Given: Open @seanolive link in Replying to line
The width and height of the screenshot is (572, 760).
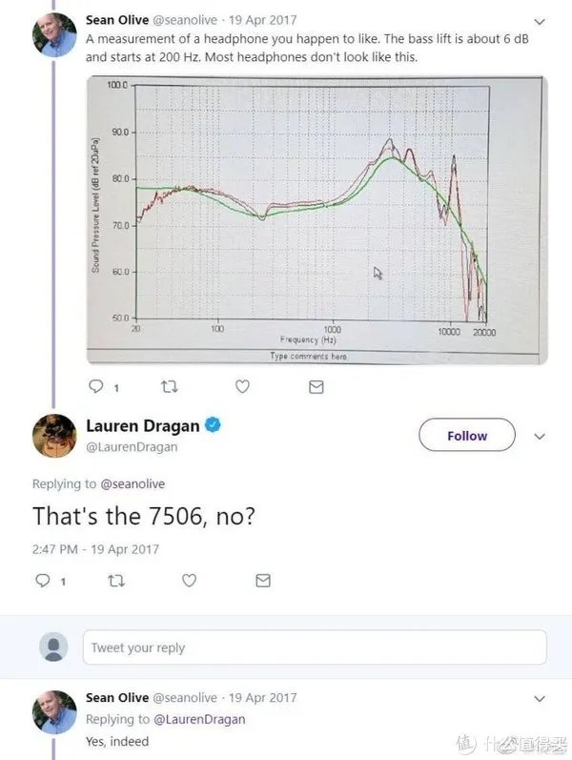Looking at the screenshot, I should point(133,484).
